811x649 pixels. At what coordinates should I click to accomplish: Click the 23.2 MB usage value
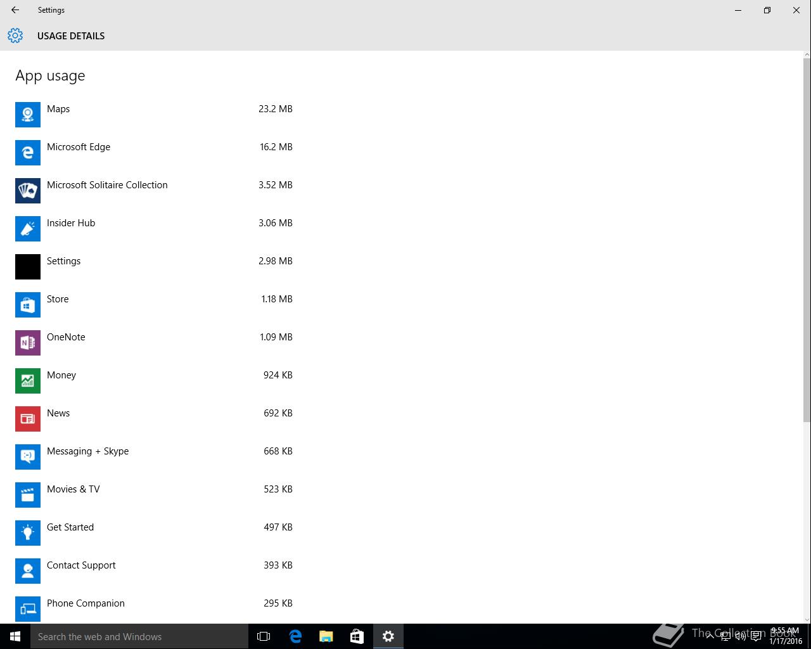point(276,109)
